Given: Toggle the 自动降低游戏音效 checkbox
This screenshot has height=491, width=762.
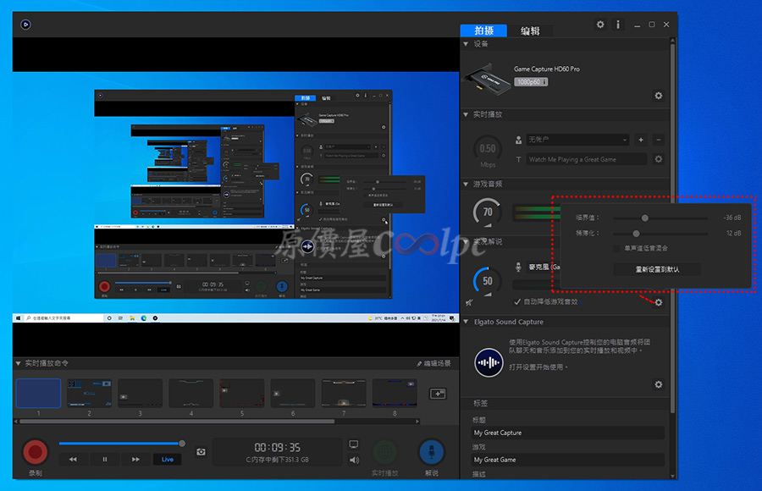Looking at the screenshot, I should (517, 302).
